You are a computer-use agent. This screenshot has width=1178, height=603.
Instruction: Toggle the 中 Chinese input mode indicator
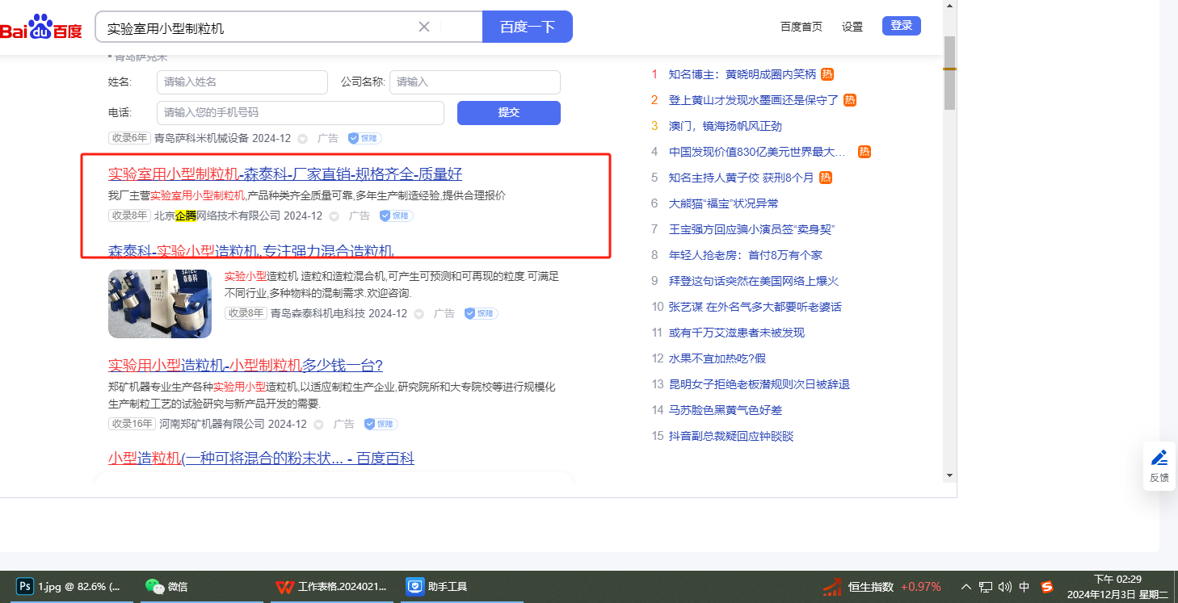[x=1024, y=587]
